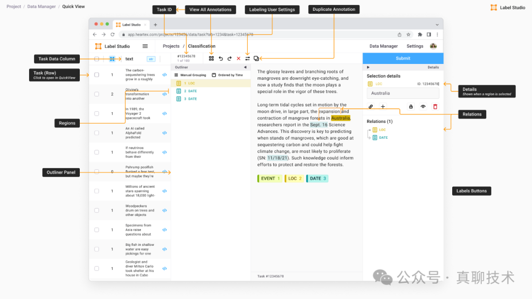Open labeling user settings icon
Screen dimensions: 532x299
pyautogui.click(x=247, y=59)
